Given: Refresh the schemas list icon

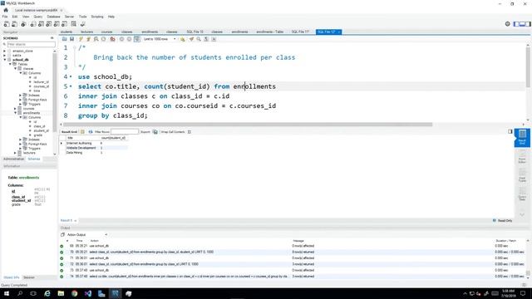Looking at the screenshot, I should point(52,38).
